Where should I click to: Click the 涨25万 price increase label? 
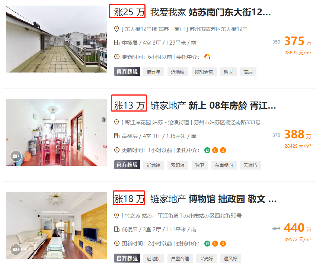click(127, 11)
